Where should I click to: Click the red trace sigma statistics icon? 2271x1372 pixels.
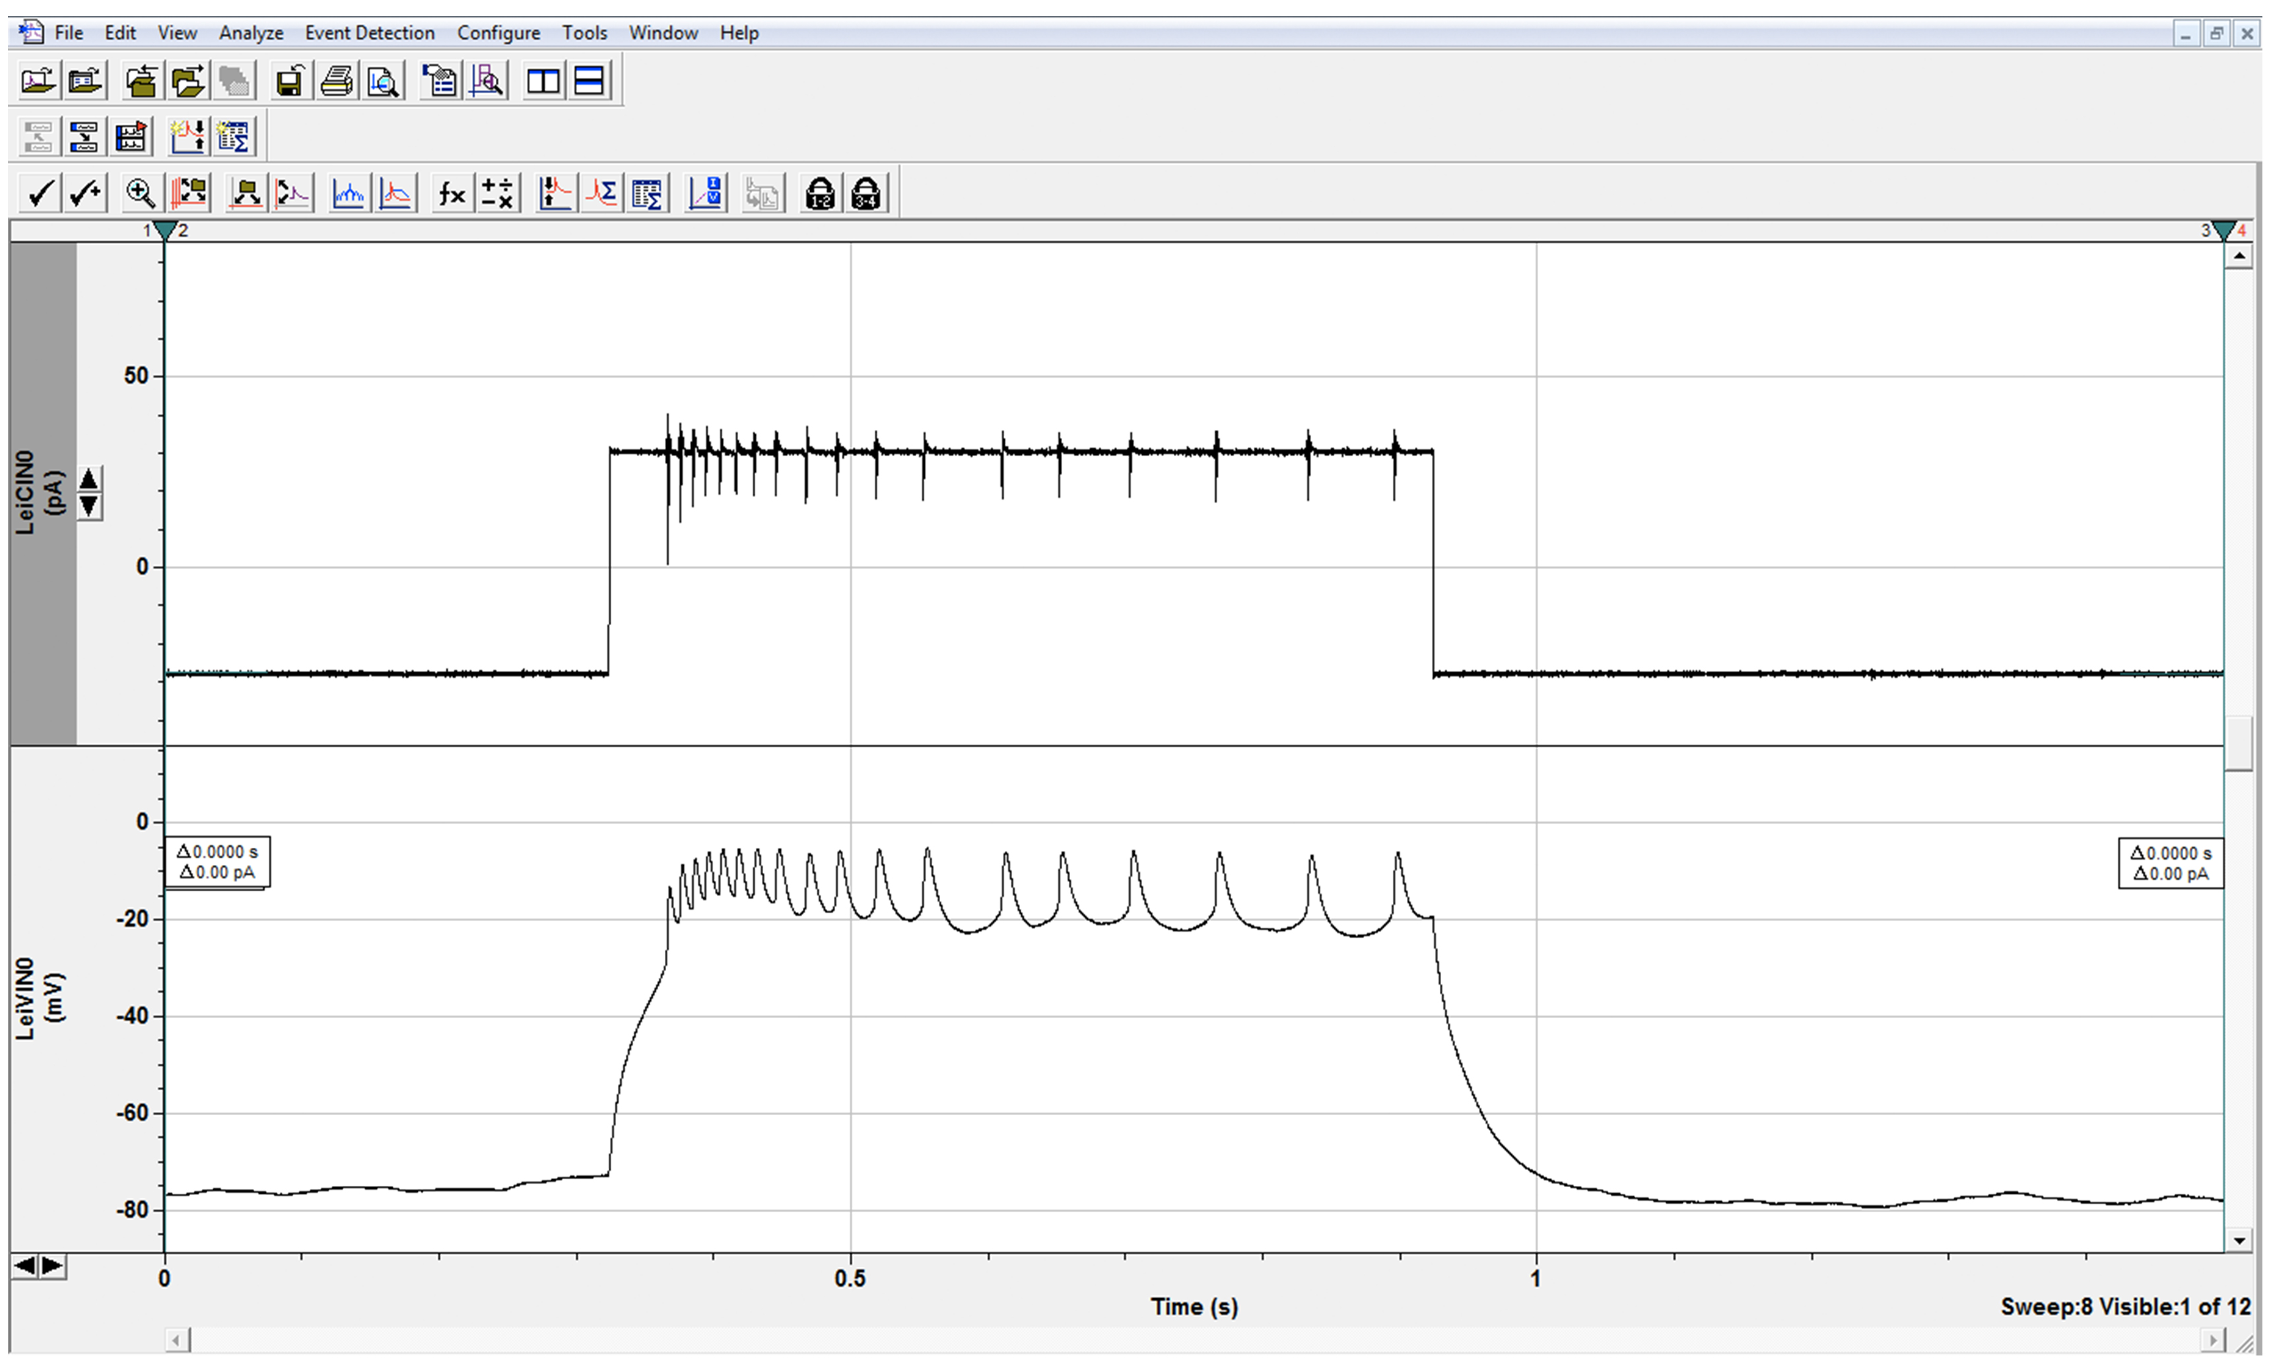[602, 193]
